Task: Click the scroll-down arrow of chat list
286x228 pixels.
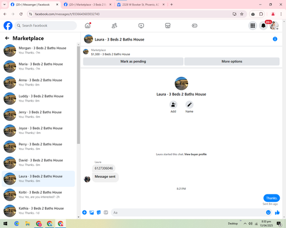Action: click(x=78, y=217)
